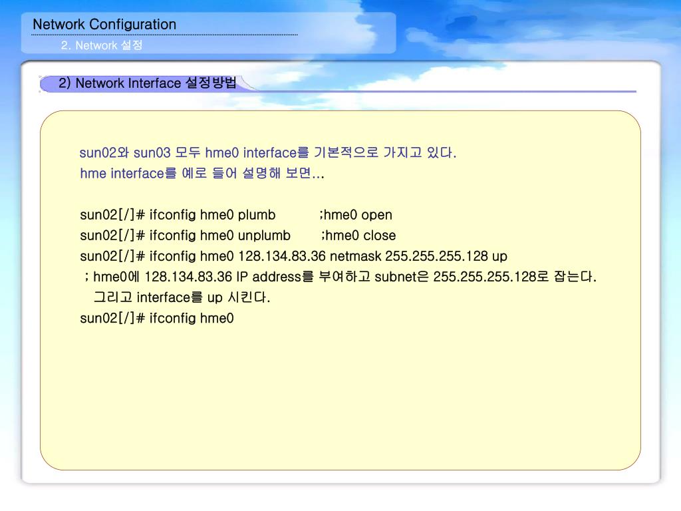Image resolution: width=681 pixels, height=511 pixels.
Task: Click the '2. Network 설정' subtitle
Action: 102,45
